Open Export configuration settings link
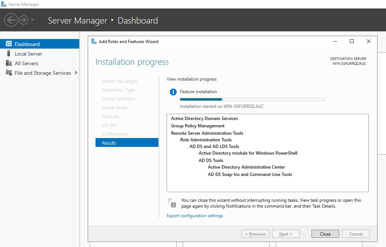This screenshot has height=247, width=386. pos(195,216)
